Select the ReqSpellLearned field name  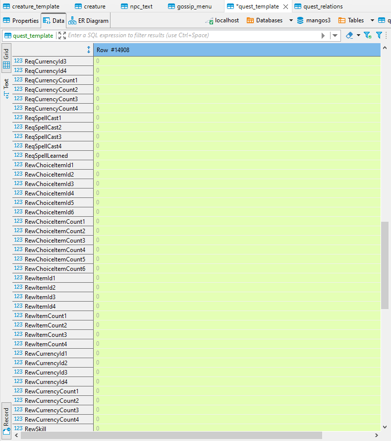point(46,156)
